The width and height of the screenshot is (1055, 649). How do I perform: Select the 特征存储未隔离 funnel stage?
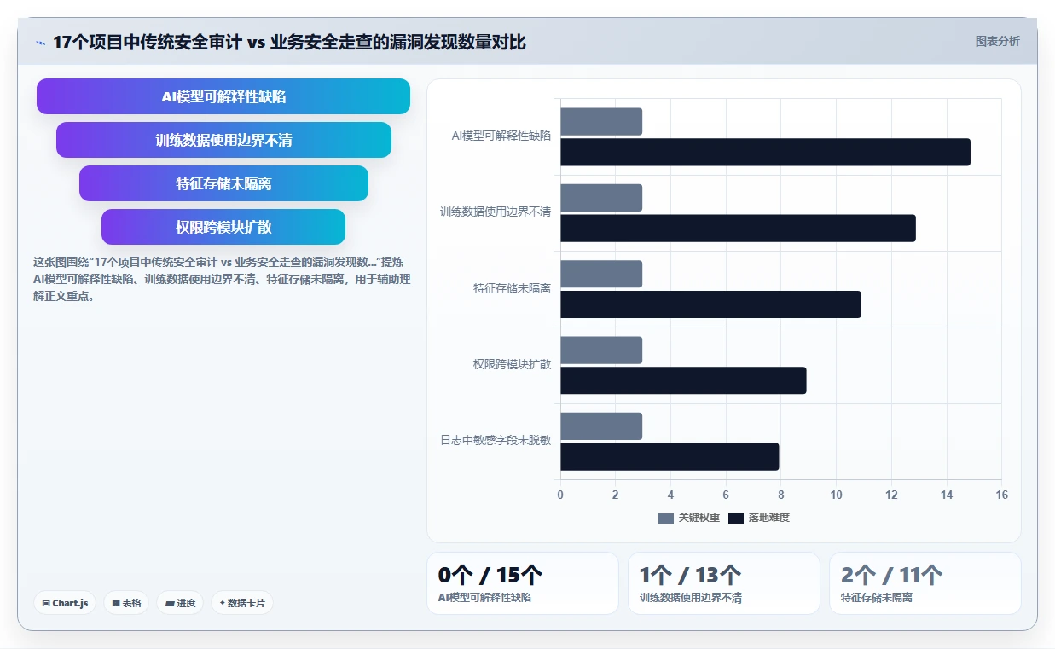click(x=223, y=183)
